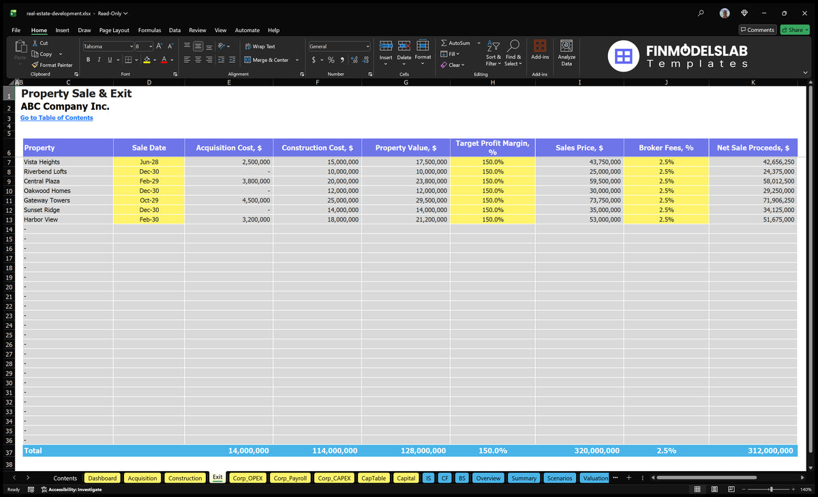Screen dimensions: 818x497
Task: Toggle Underline formatting
Action: pyautogui.click(x=109, y=60)
